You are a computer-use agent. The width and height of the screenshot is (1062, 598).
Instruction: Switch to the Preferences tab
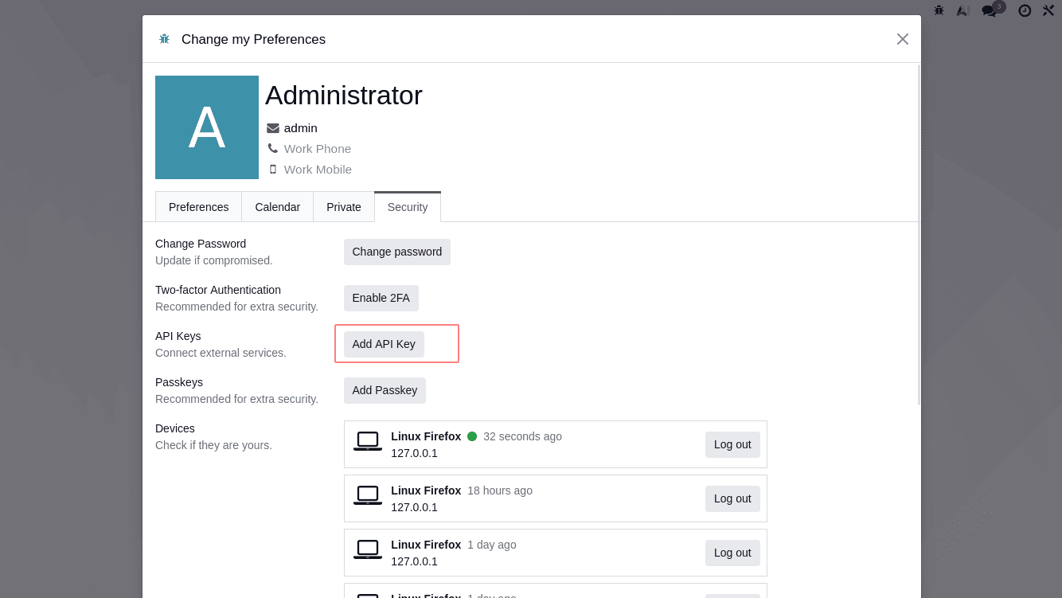pos(198,207)
